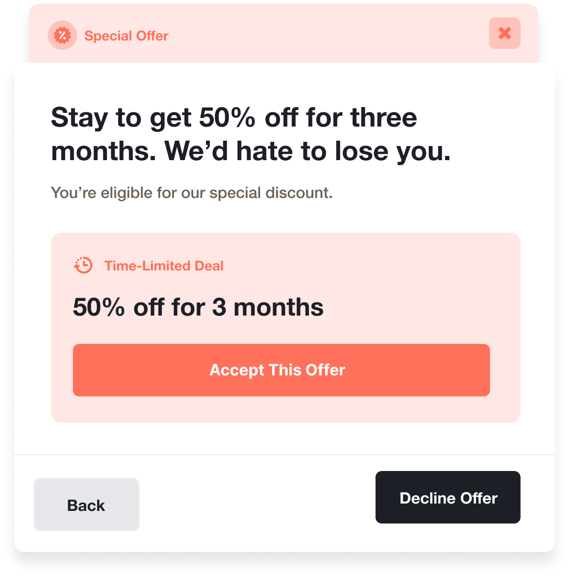The width and height of the screenshot is (569, 576).
Task: Accept the 50% off offer
Action: pos(281,370)
